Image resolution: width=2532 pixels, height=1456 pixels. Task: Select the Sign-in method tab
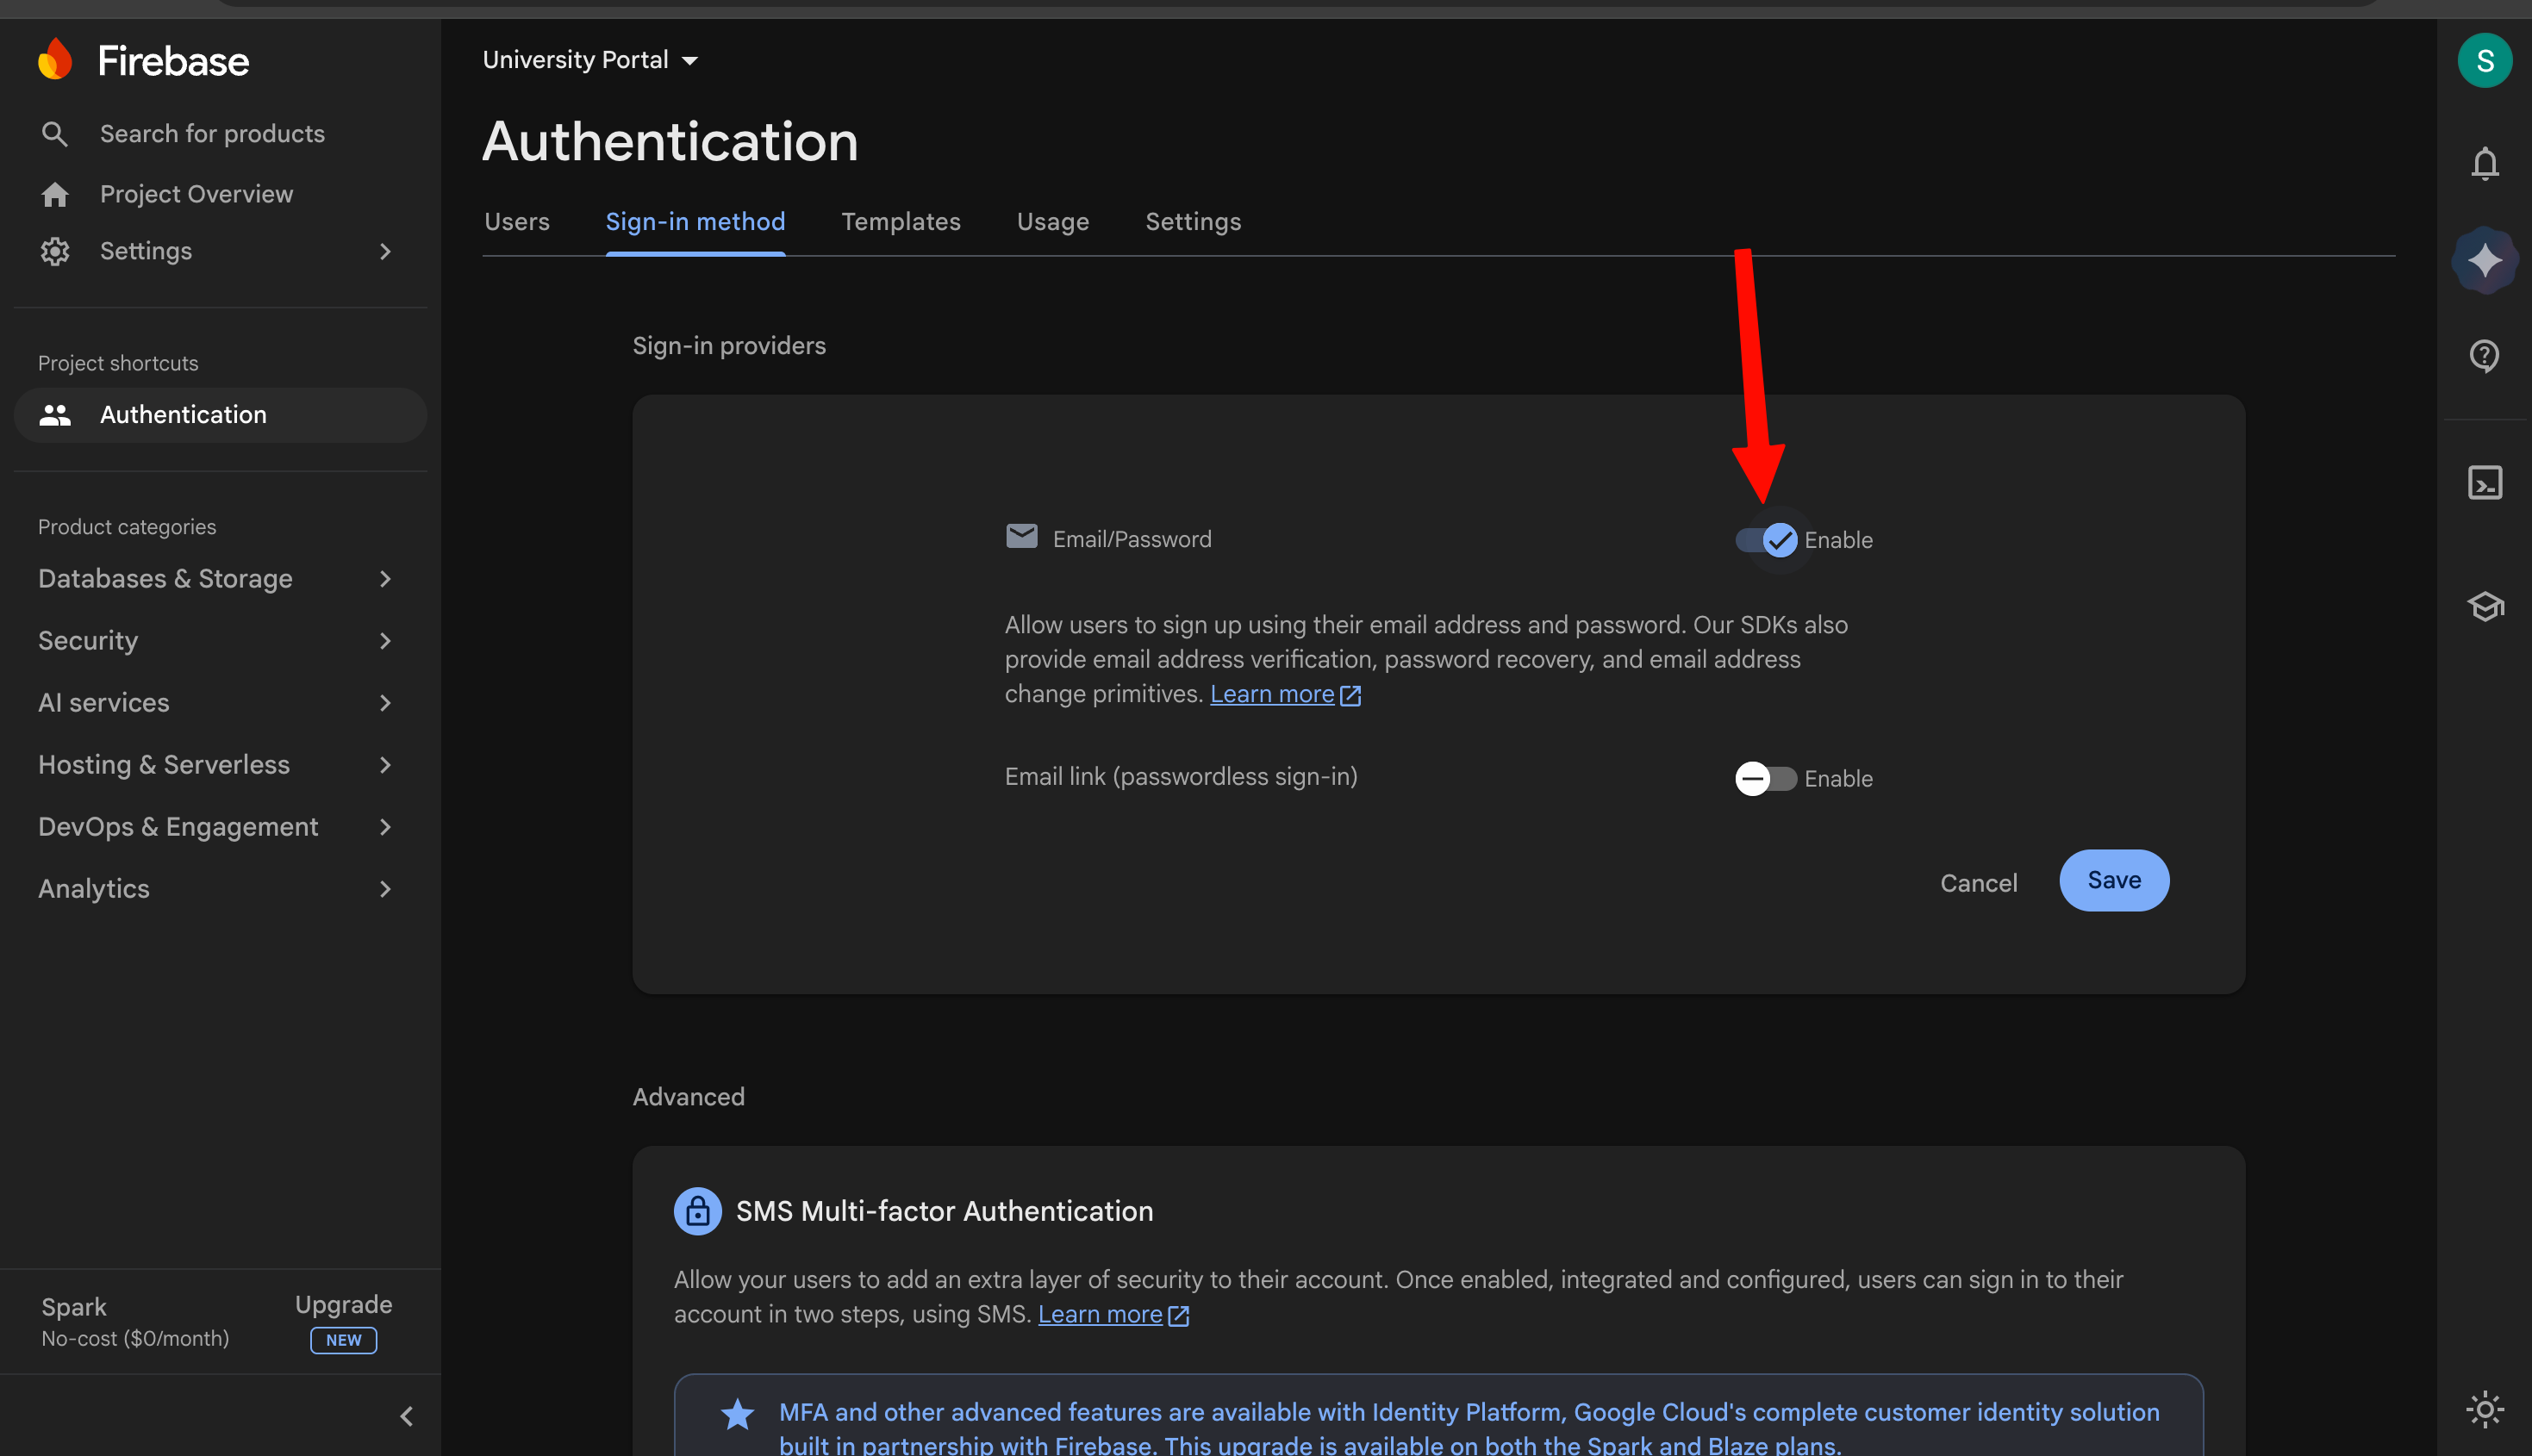pos(696,222)
